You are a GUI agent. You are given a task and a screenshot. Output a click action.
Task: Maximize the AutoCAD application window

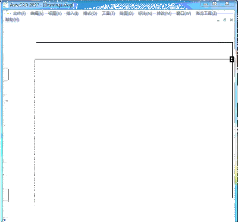[215, 4]
